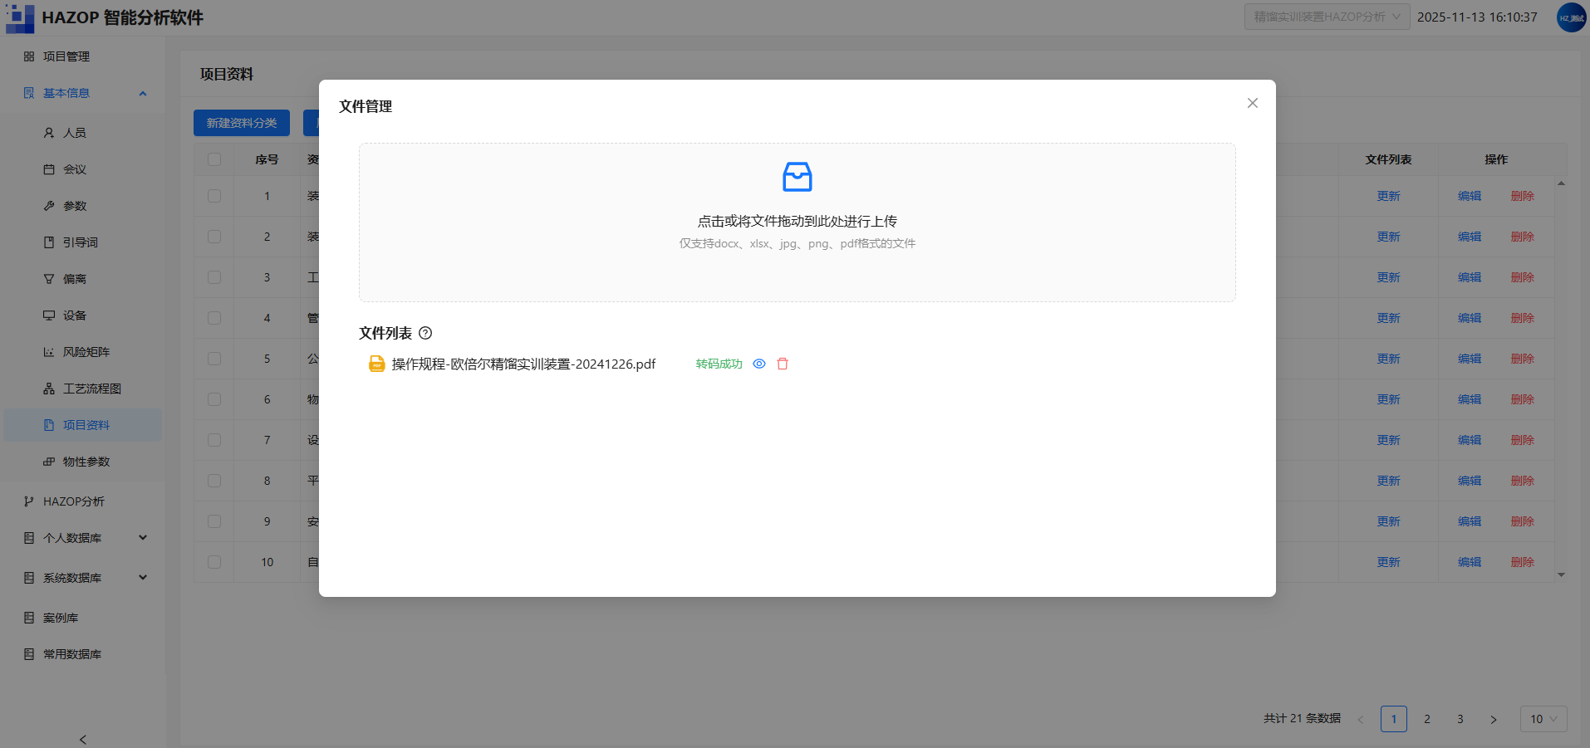Screen dimensions: 1590x748
Task: Close the 文件管理 dialog
Action: (1253, 103)
